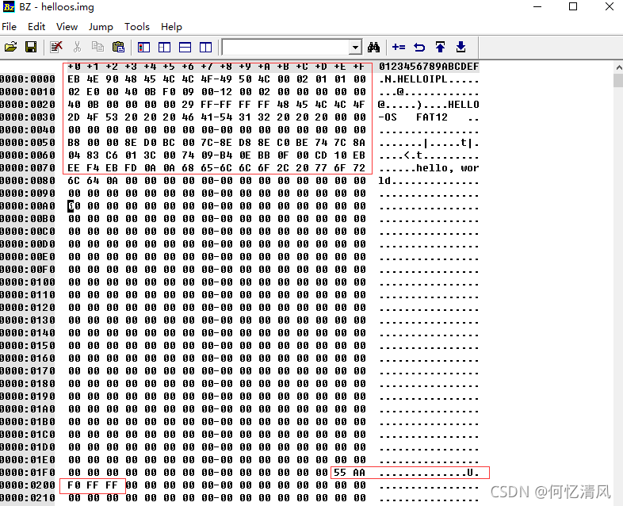This screenshot has height=506, width=623.
Task: Click the jump to bottom arrow icon
Action: pyautogui.click(x=461, y=48)
